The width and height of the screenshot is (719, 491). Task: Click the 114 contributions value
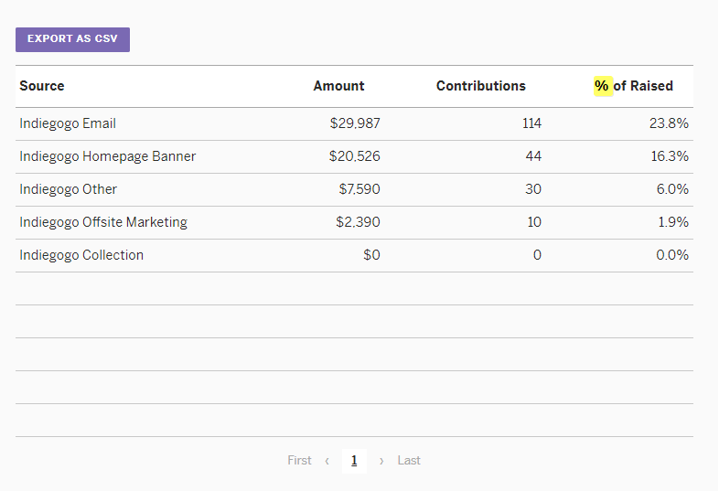pyautogui.click(x=531, y=123)
